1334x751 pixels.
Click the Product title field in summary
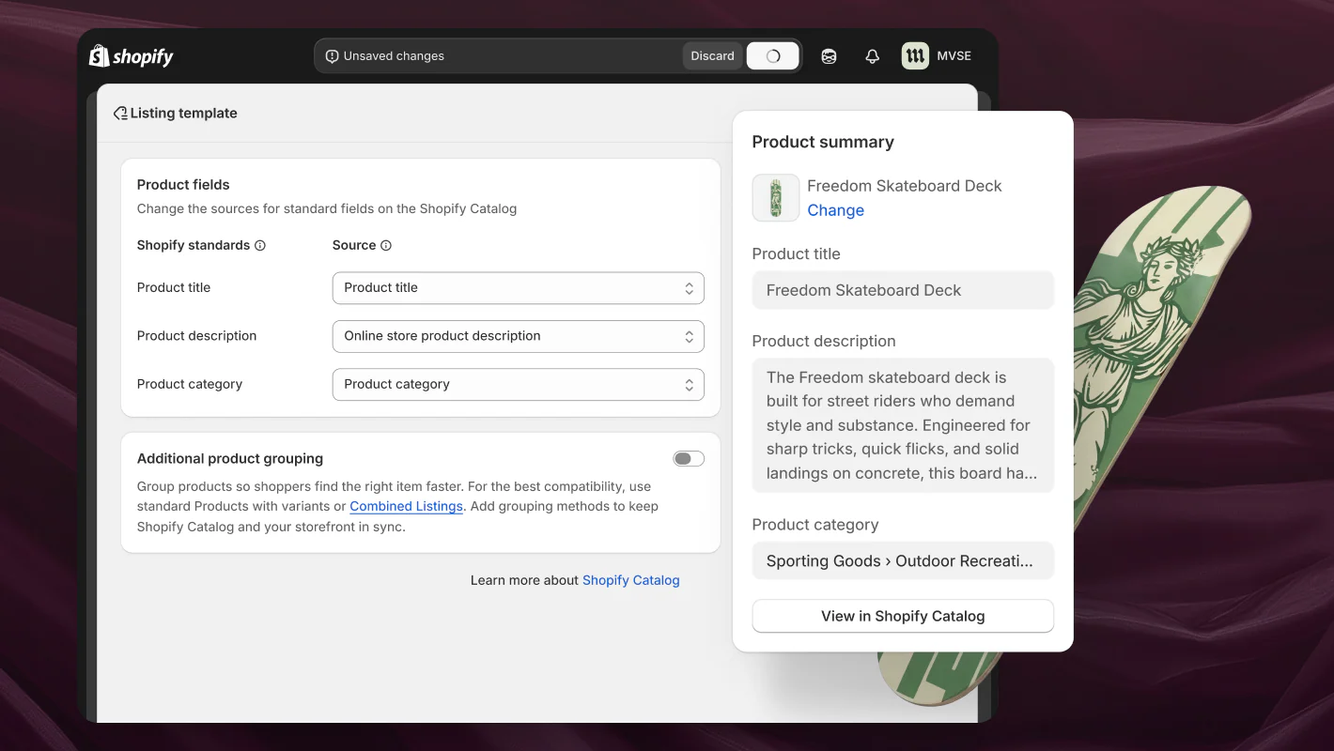902,290
